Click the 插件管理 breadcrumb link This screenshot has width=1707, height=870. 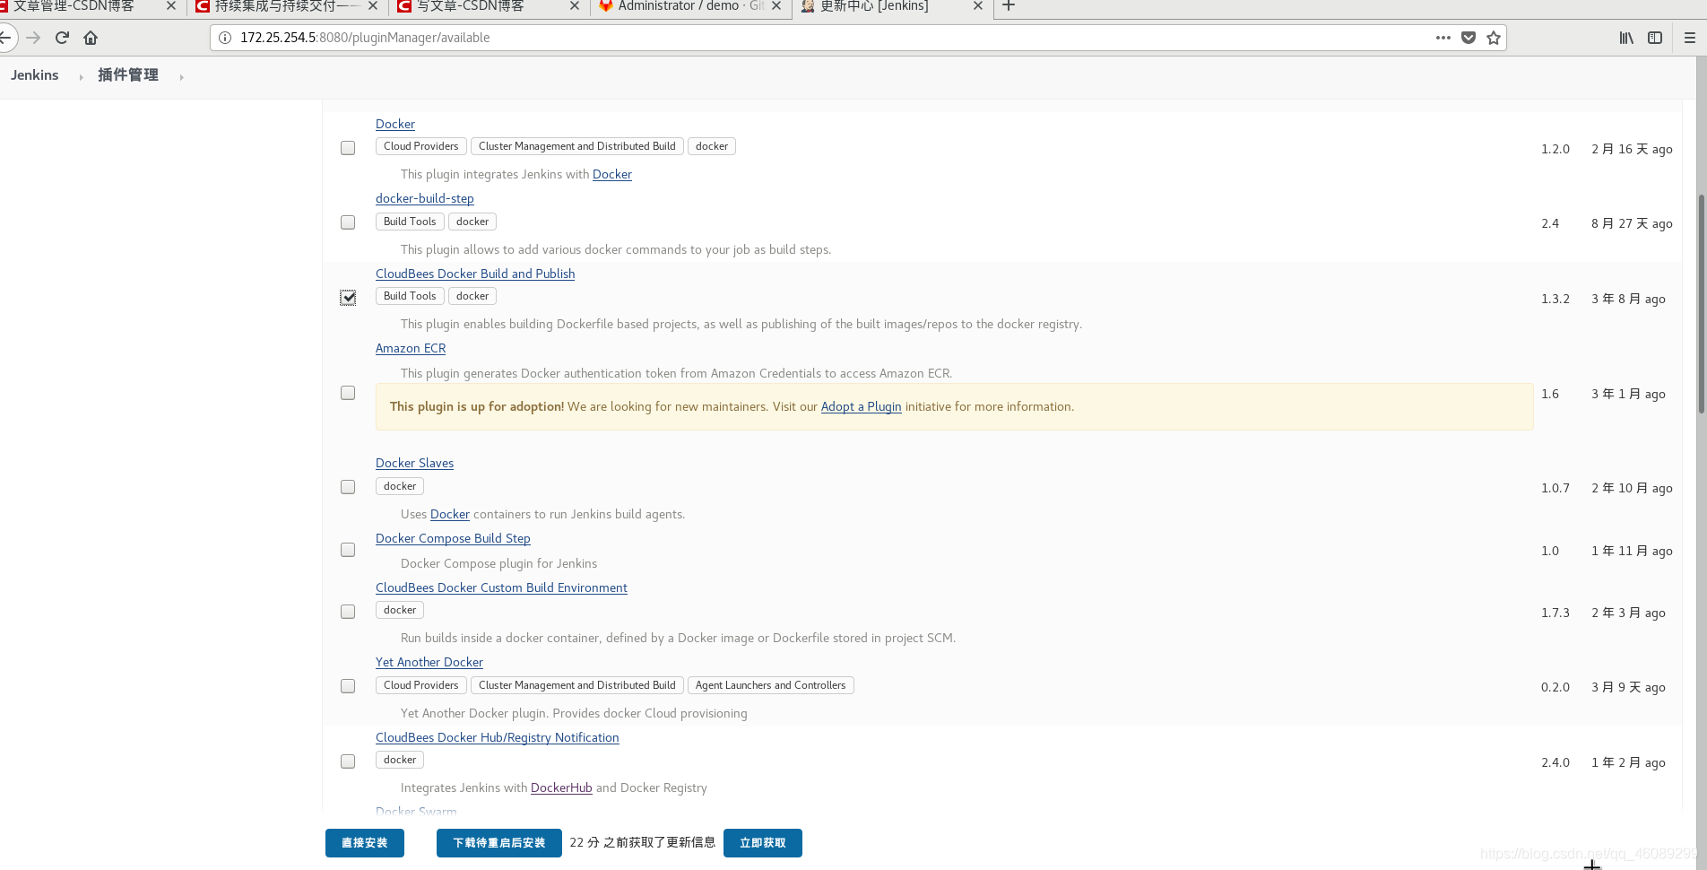128,75
